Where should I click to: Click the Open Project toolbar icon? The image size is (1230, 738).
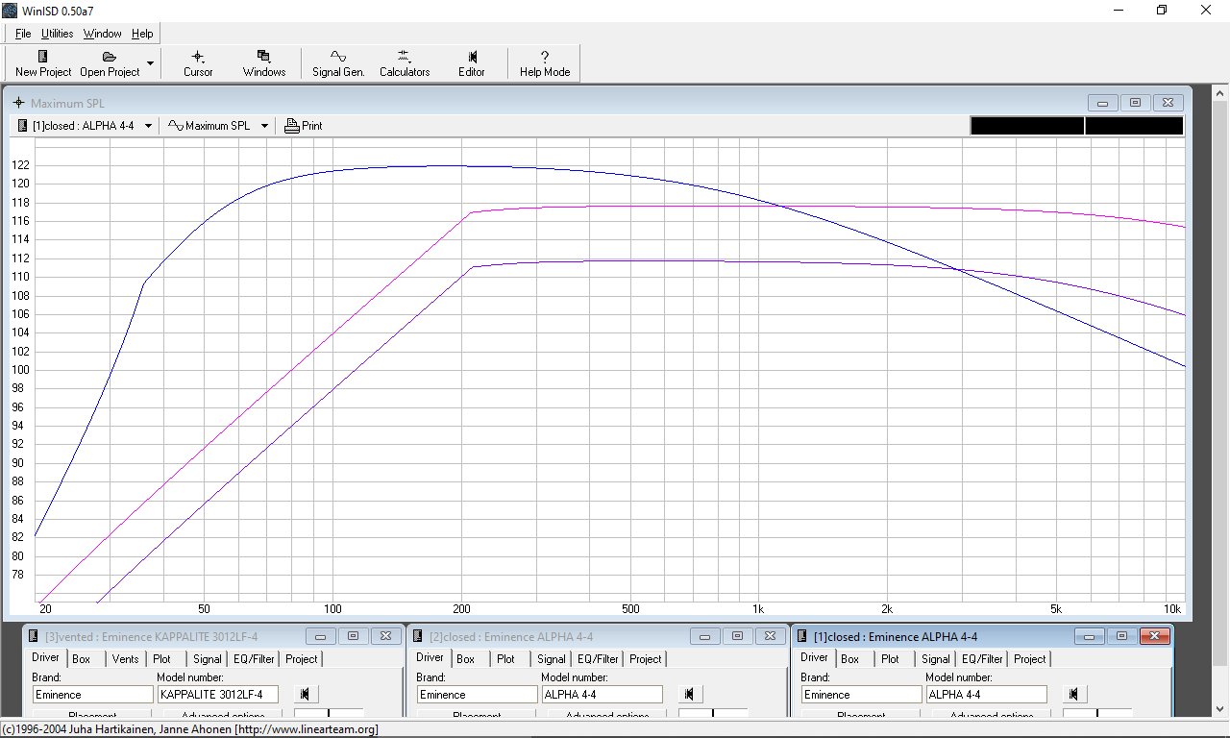tap(110, 63)
